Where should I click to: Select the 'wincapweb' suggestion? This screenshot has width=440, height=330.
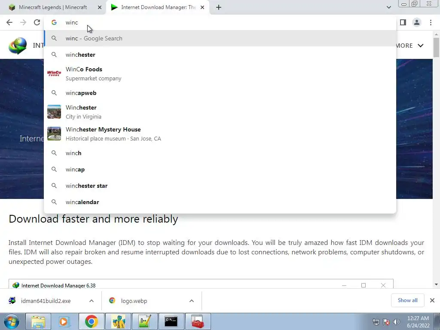point(220,93)
